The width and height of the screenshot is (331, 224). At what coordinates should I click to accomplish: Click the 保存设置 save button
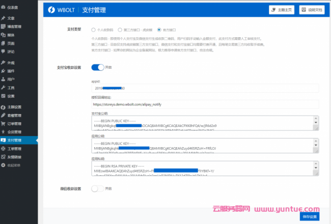(x=310, y=216)
